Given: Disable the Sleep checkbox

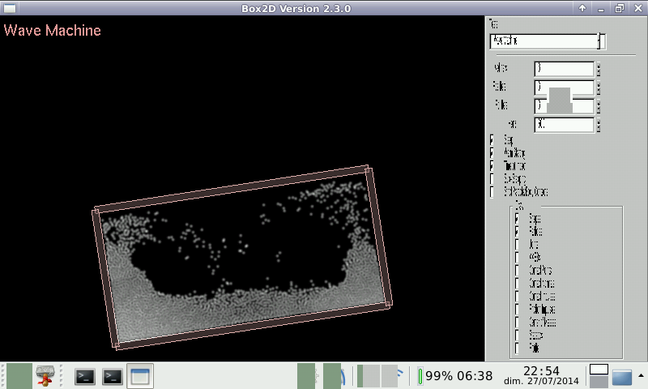Looking at the screenshot, I should 492,140.
